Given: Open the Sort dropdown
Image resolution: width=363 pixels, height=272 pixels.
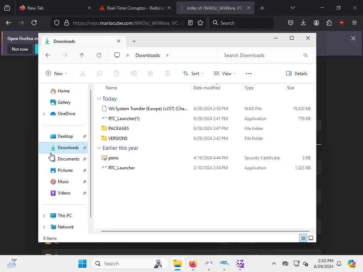Looking at the screenshot, I should coord(193,74).
